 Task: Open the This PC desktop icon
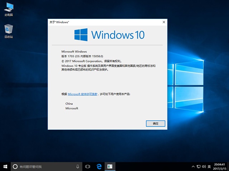tap(8, 9)
